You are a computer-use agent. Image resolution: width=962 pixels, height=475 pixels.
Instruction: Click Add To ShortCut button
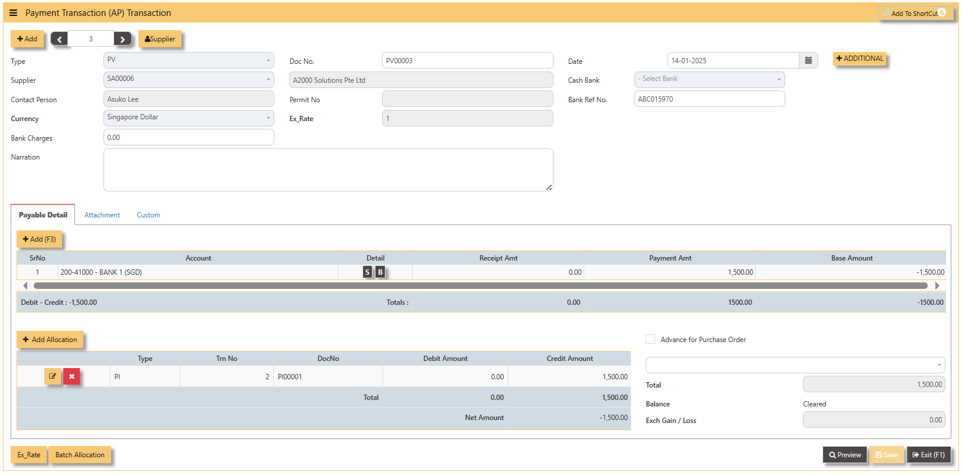[915, 13]
